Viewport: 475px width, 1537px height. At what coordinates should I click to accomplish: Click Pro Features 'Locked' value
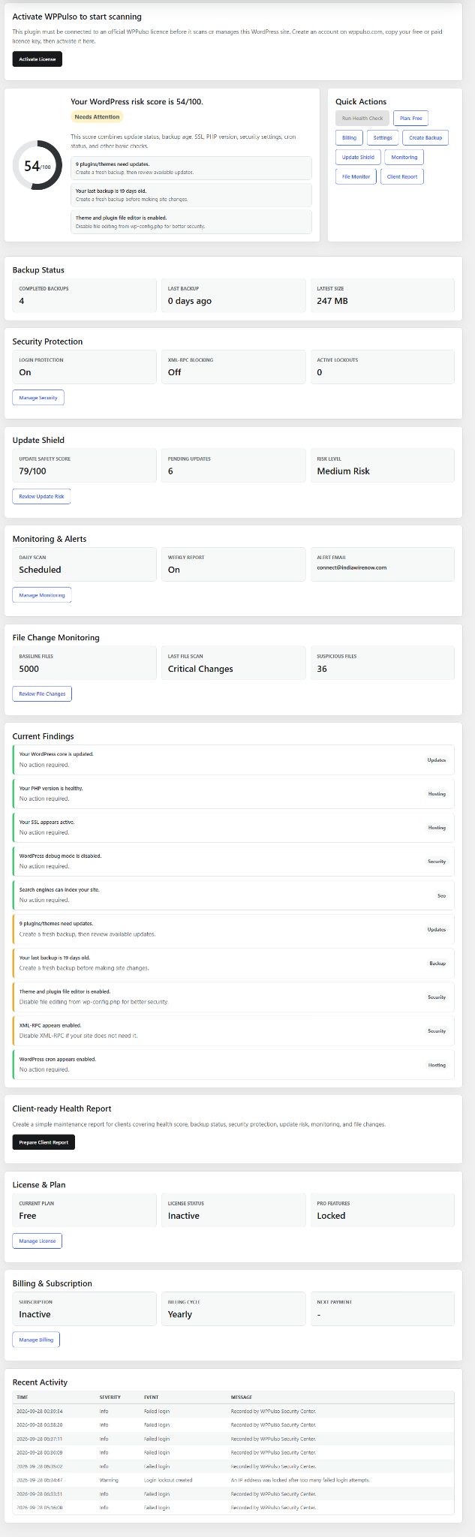[x=331, y=1216]
